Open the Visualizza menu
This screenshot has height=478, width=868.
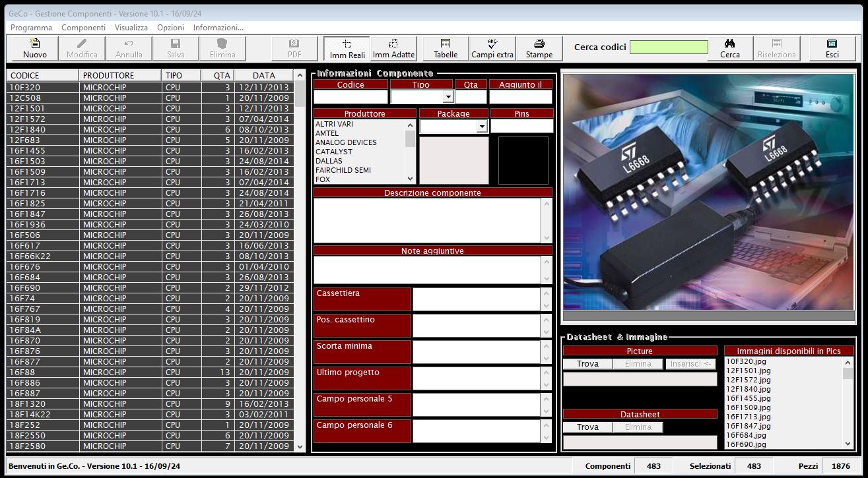coord(131,28)
